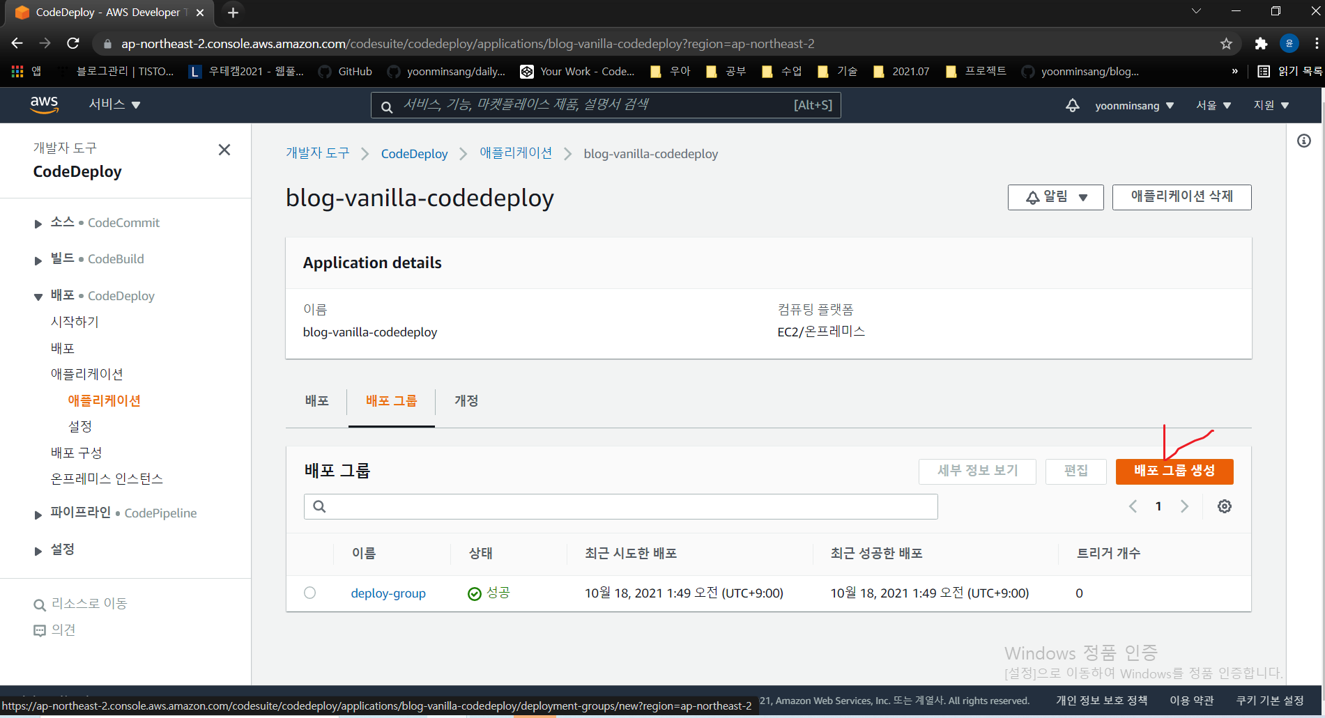Open the feedback (의견) item
The image size is (1325, 718).
click(x=54, y=630)
